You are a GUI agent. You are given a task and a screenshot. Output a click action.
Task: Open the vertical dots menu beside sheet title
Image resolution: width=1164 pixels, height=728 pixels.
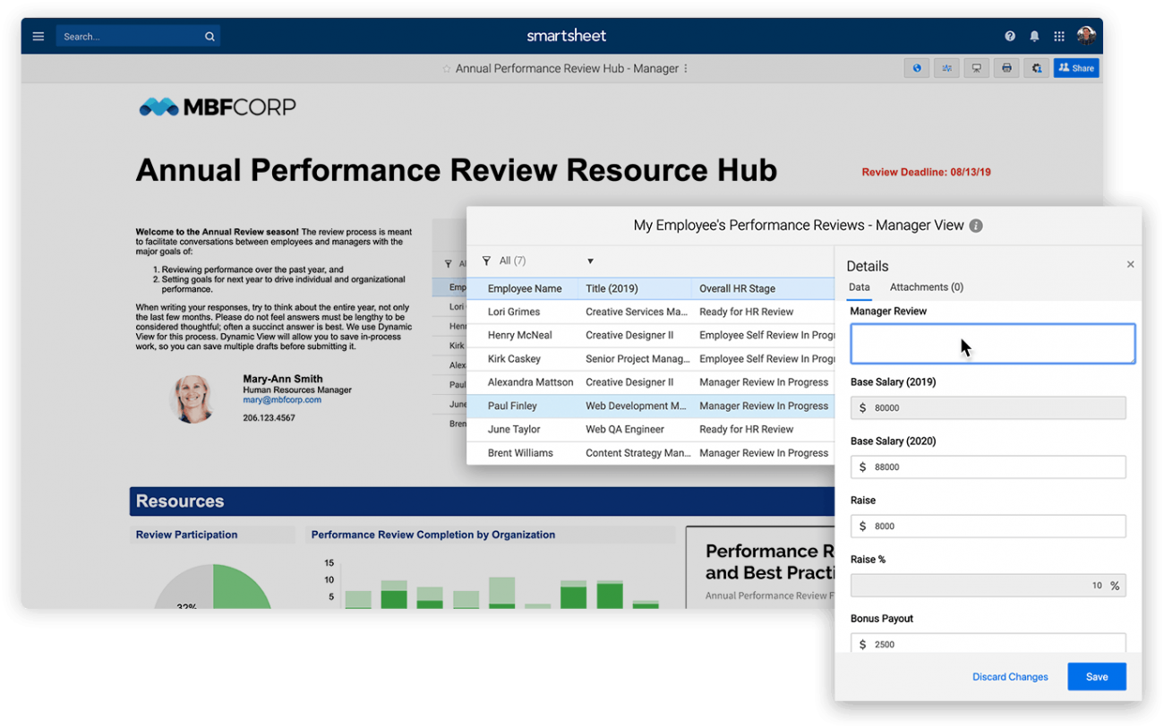(x=685, y=68)
